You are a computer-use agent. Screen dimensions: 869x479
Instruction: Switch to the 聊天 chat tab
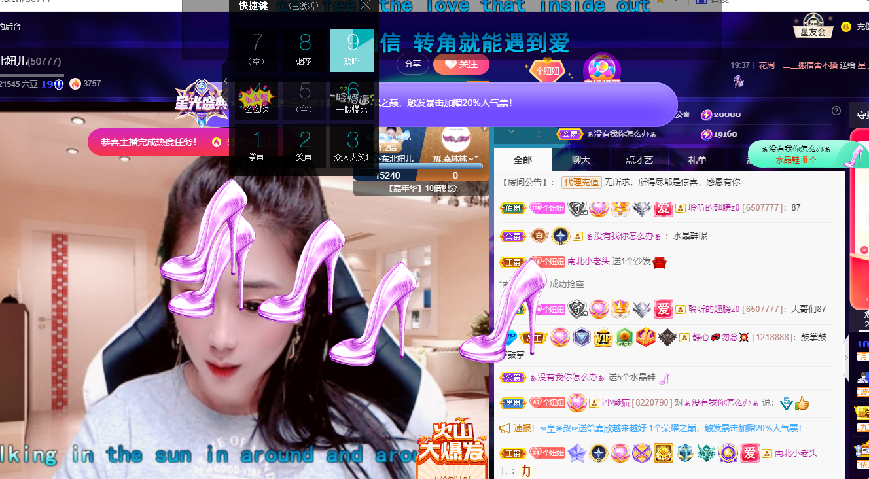click(x=580, y=160)
